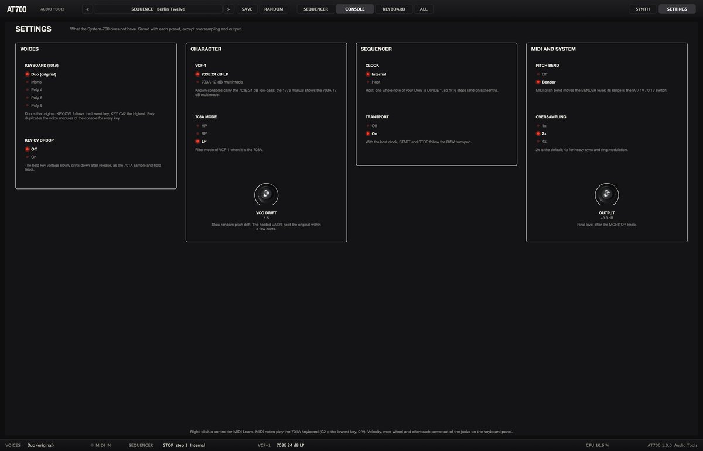Viewport: 703px width, 451px height.
Task: Click the AT700 logo
Action: 16,9
